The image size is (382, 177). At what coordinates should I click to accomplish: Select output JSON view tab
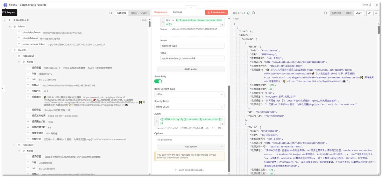[359, 13]
